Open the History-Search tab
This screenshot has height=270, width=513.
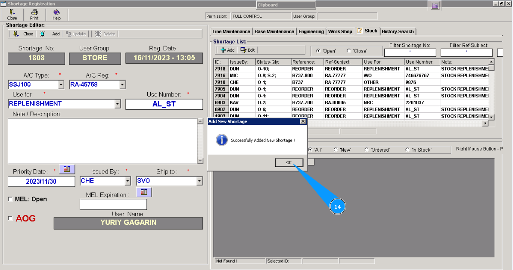click(x=398, y=31)
